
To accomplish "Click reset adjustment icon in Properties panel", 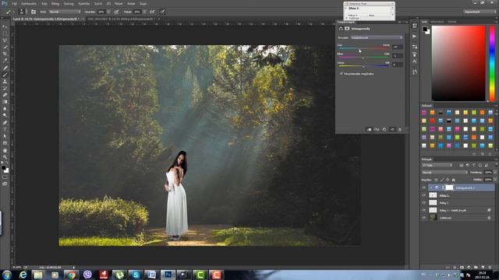I will point(384,130).
